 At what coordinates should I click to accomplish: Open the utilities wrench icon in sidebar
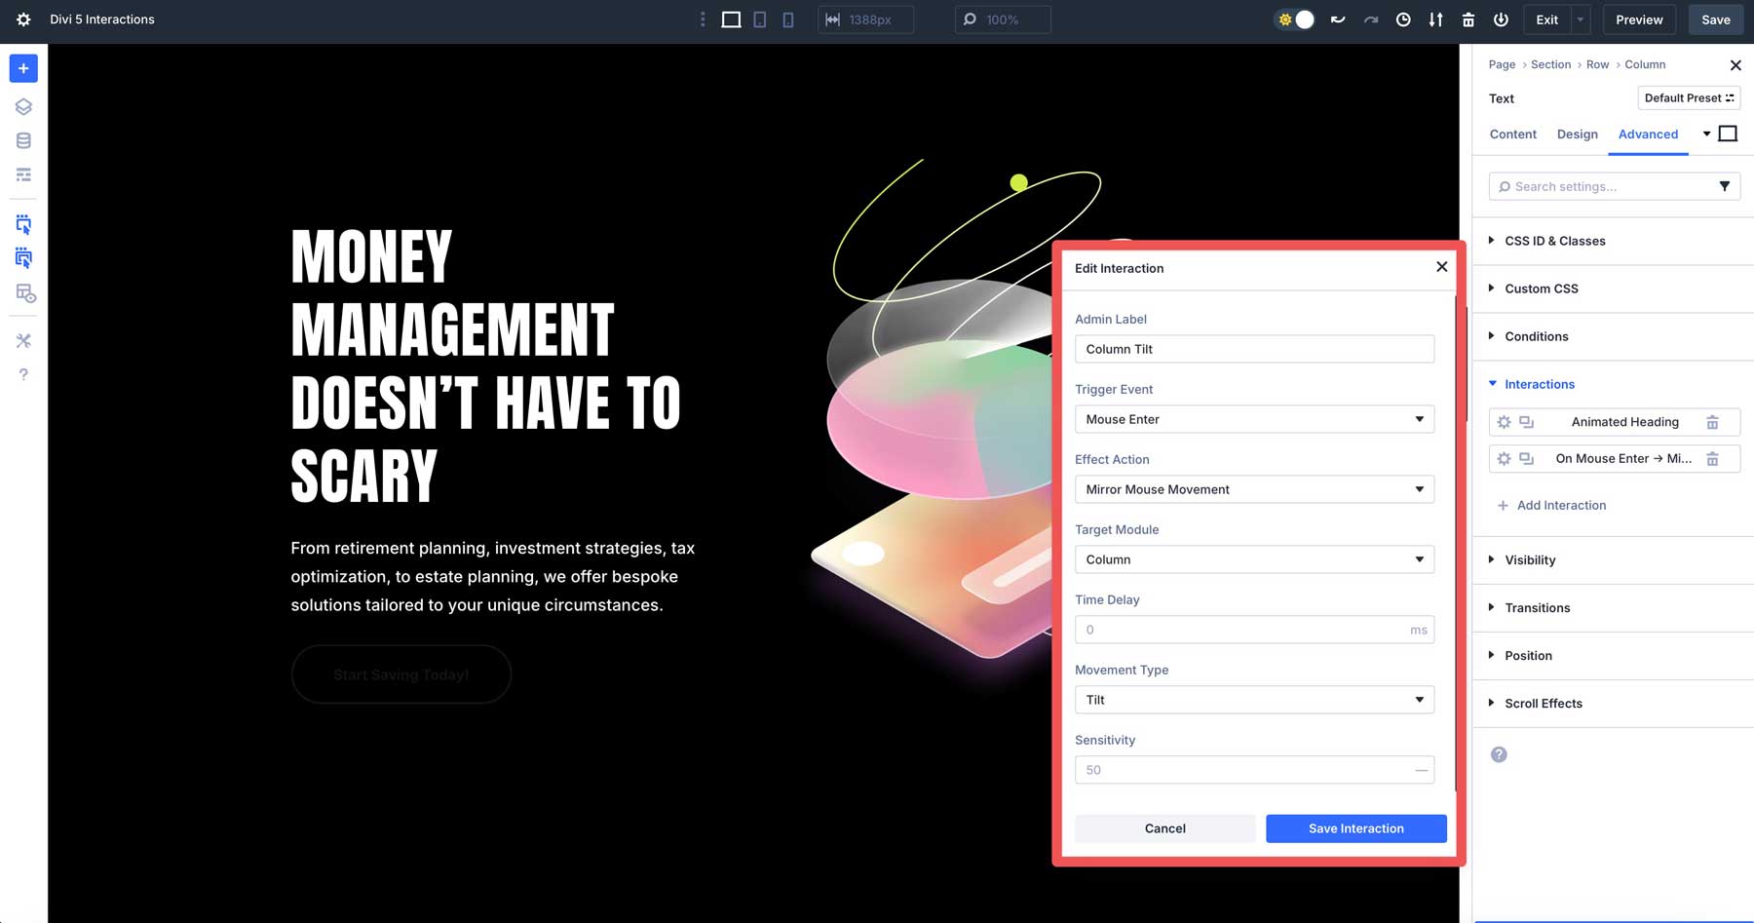tap(23, 340)
